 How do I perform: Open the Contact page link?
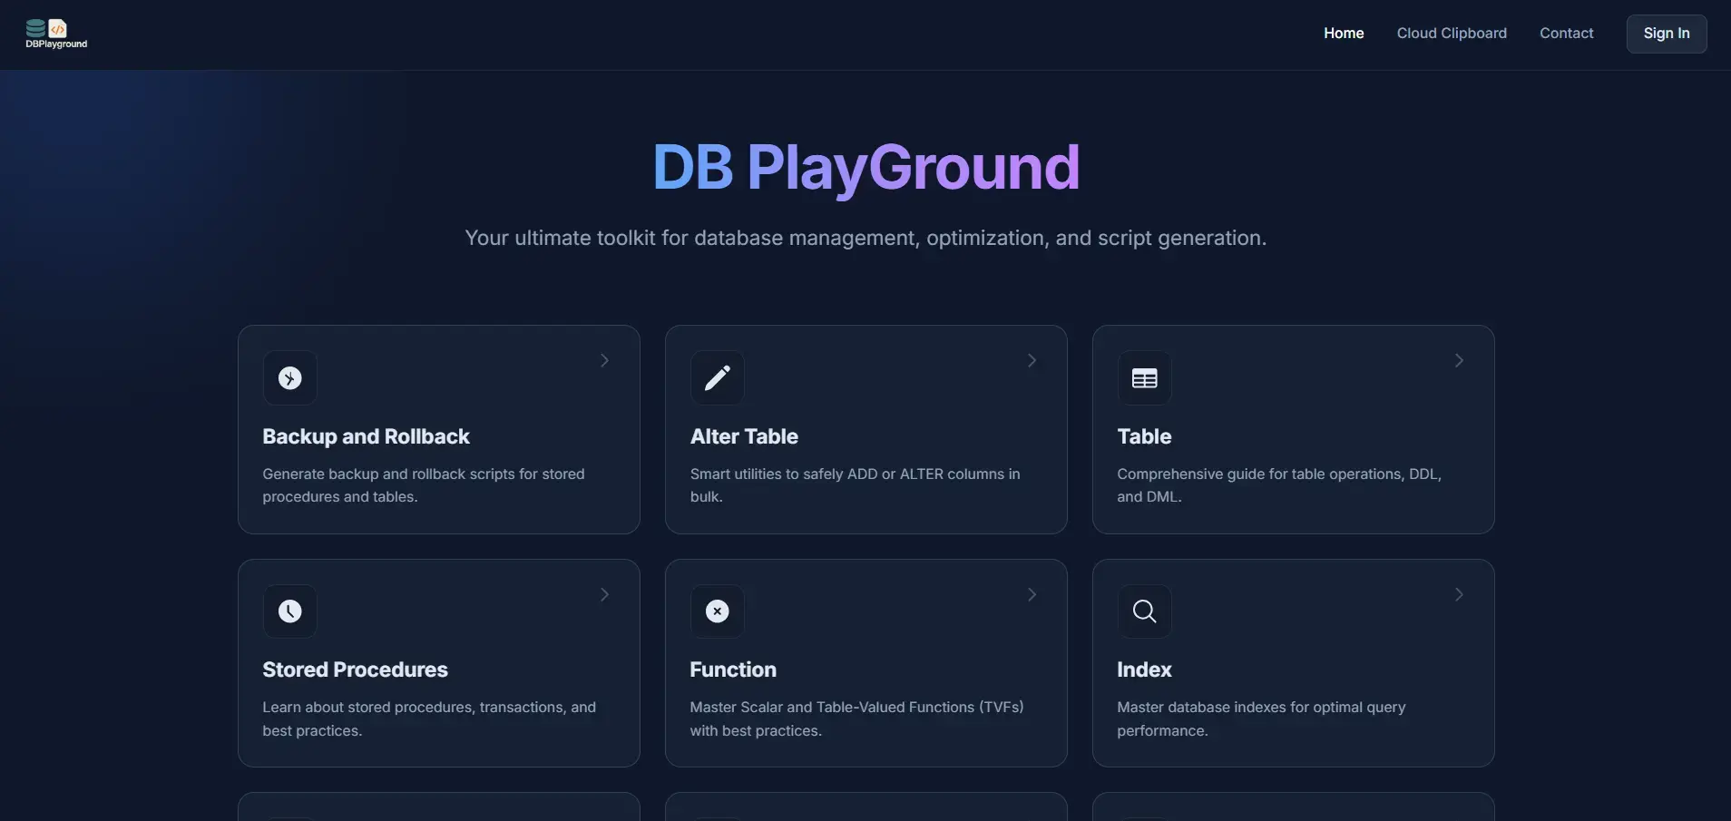1566,34
